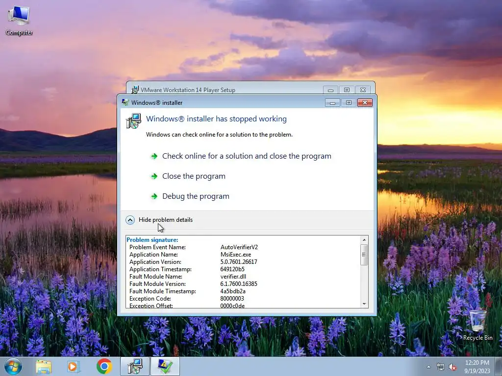Minimize the VMware Workstation 14 Player Setup window
502x376 pixels.
[330, 90]
